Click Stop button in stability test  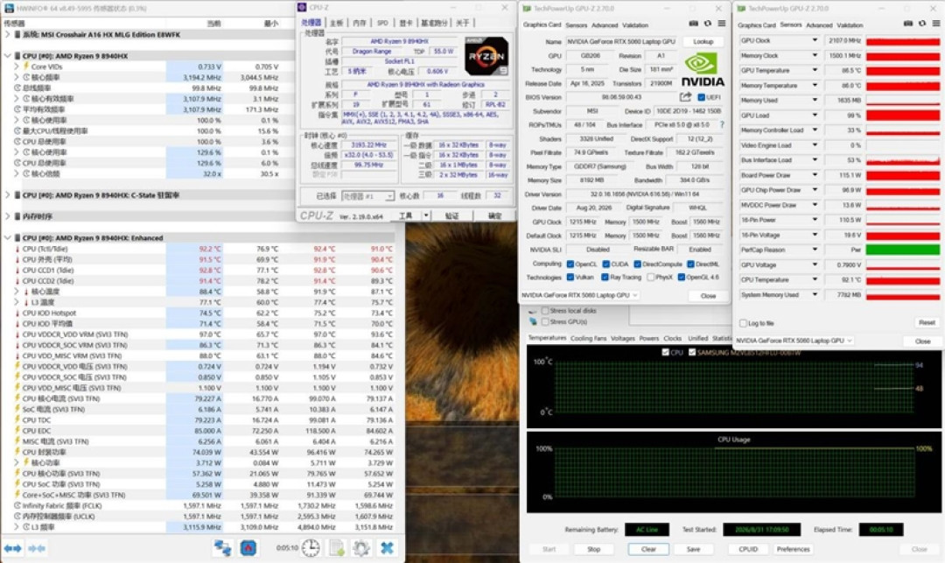click(593, 549)
